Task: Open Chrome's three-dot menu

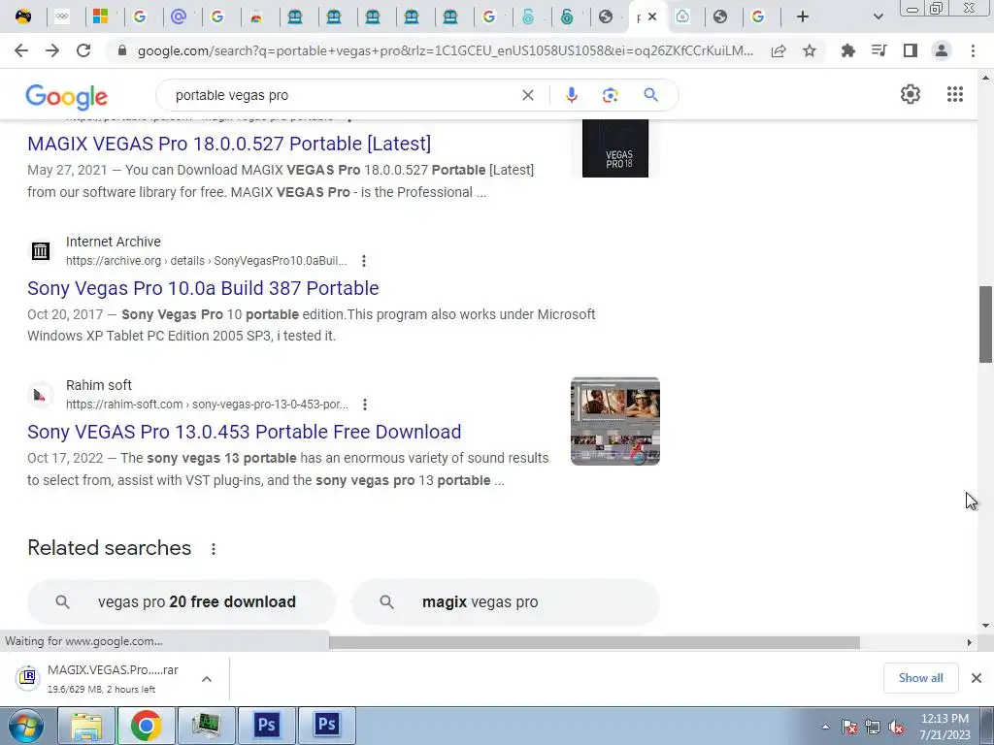Action: (973, 50)
